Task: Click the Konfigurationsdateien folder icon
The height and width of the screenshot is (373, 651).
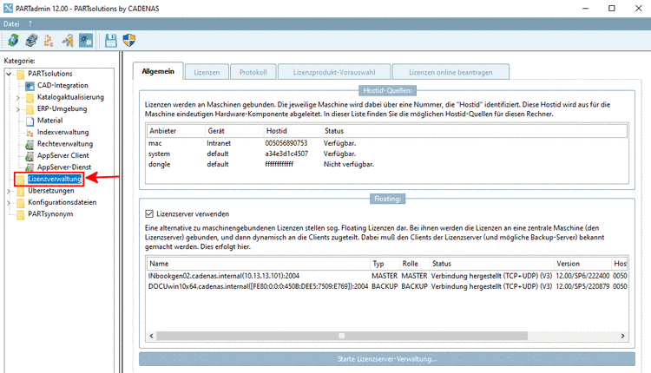Action: [x=21, y=203]
